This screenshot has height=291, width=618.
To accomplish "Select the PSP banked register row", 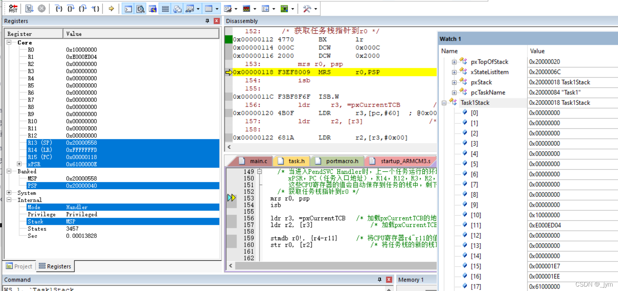I will [x=123, y=185].
